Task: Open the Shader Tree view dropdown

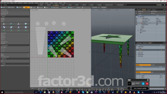Action: pos(144,11)
